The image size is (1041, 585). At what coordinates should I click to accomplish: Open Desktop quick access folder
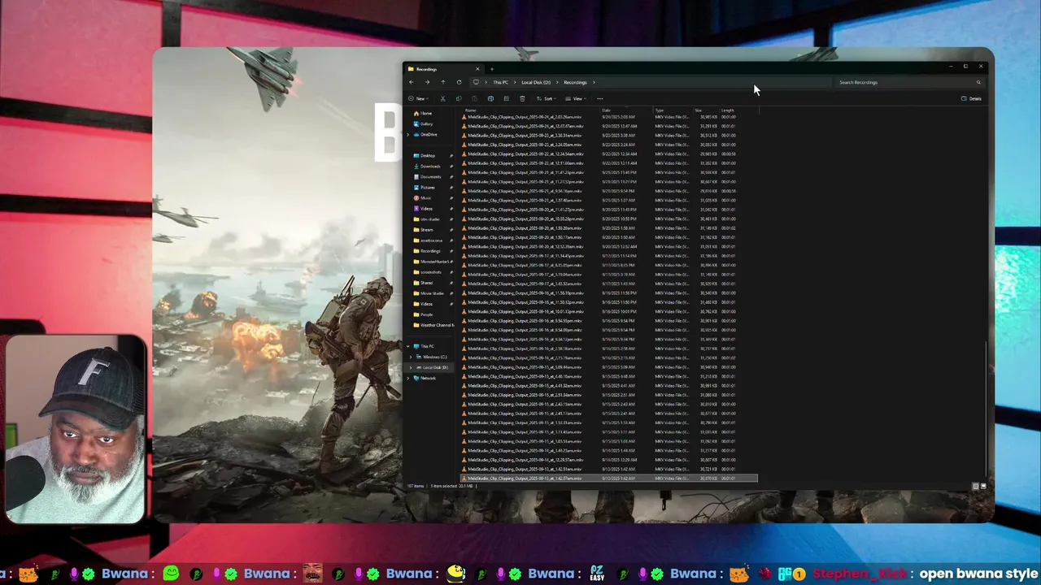[425, 155]
